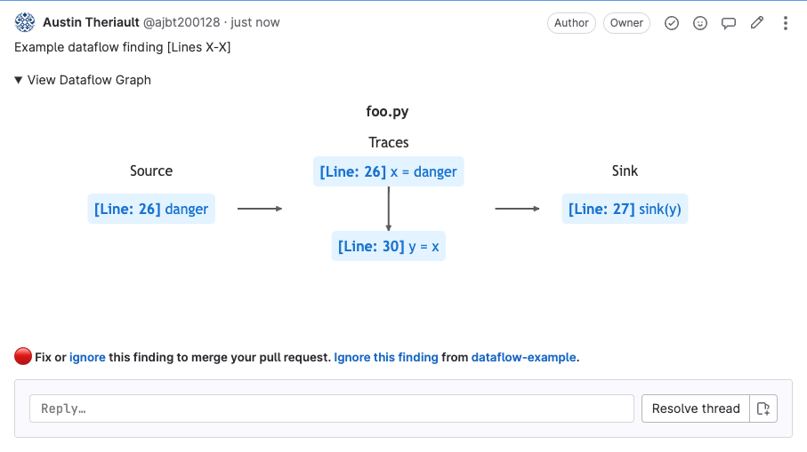Edit the comment with the pencil icon

point(757,23)
